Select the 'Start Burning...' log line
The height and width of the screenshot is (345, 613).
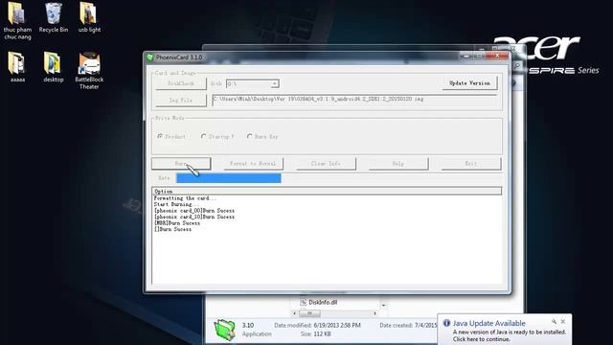coord(176,204)
